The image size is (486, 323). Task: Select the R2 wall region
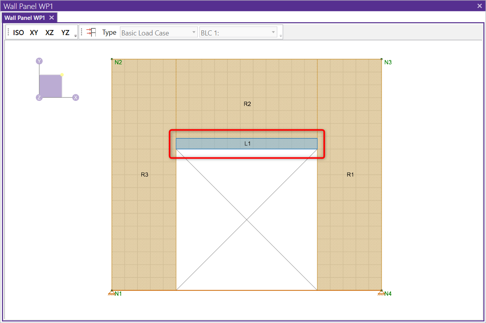coord(247,104)
